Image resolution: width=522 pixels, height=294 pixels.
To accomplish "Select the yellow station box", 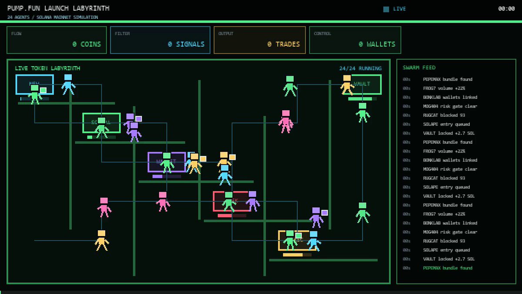I will (x=297, y=240).
